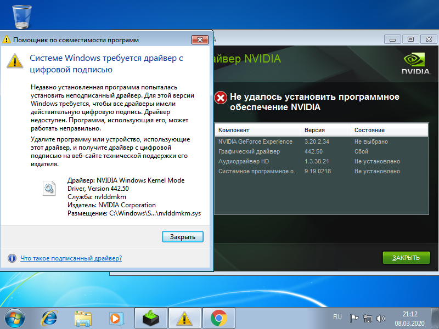Image resolution: width=439 pixels, height=329 pixels.
Task: Select the Аудиодрайвер HD row
Action: coord(322,161)
